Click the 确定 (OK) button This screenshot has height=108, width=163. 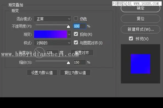tap(140, 8)
